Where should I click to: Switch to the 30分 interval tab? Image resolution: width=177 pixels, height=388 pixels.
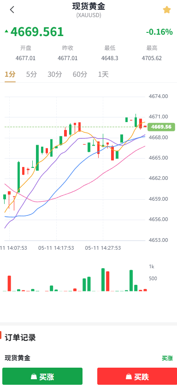click(x=55, y=74)
